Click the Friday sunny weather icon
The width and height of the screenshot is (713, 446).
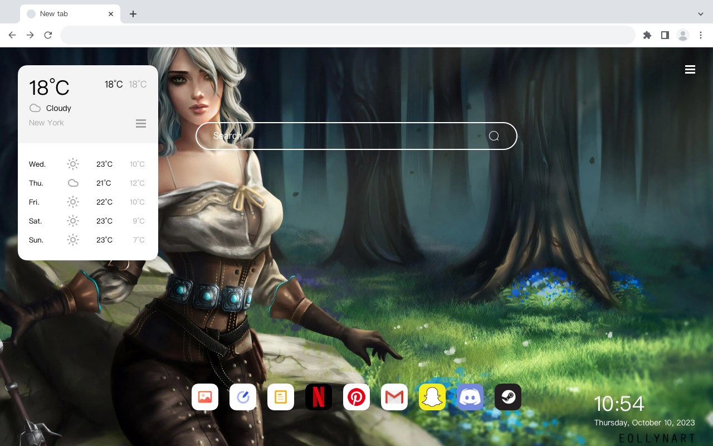point(73,202)
